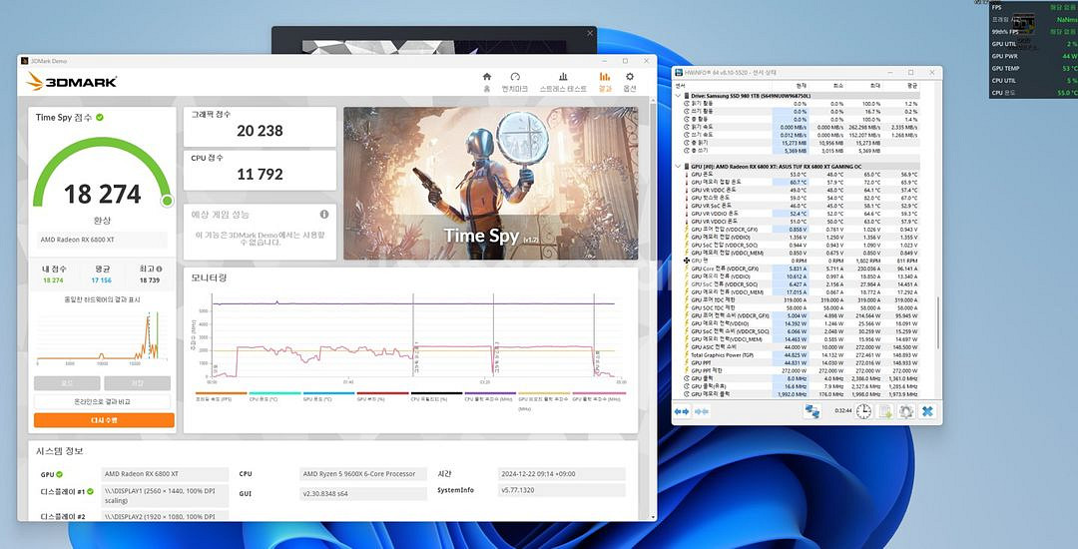Image resolution: width=1078 pixels, height=549 pixels.
Task: Select the GPU PPT sensor row
Action: (x=804, y=362)
